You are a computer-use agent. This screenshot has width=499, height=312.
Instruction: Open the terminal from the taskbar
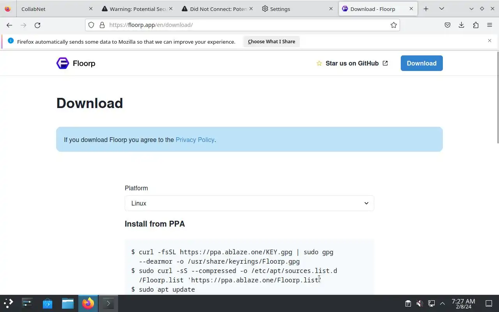[x=108, y=303]
